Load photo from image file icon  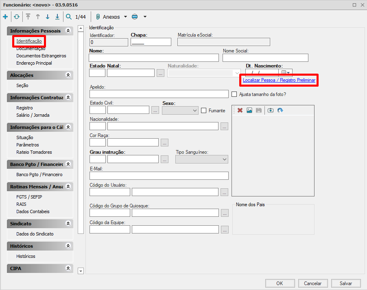tap(249, 110)
